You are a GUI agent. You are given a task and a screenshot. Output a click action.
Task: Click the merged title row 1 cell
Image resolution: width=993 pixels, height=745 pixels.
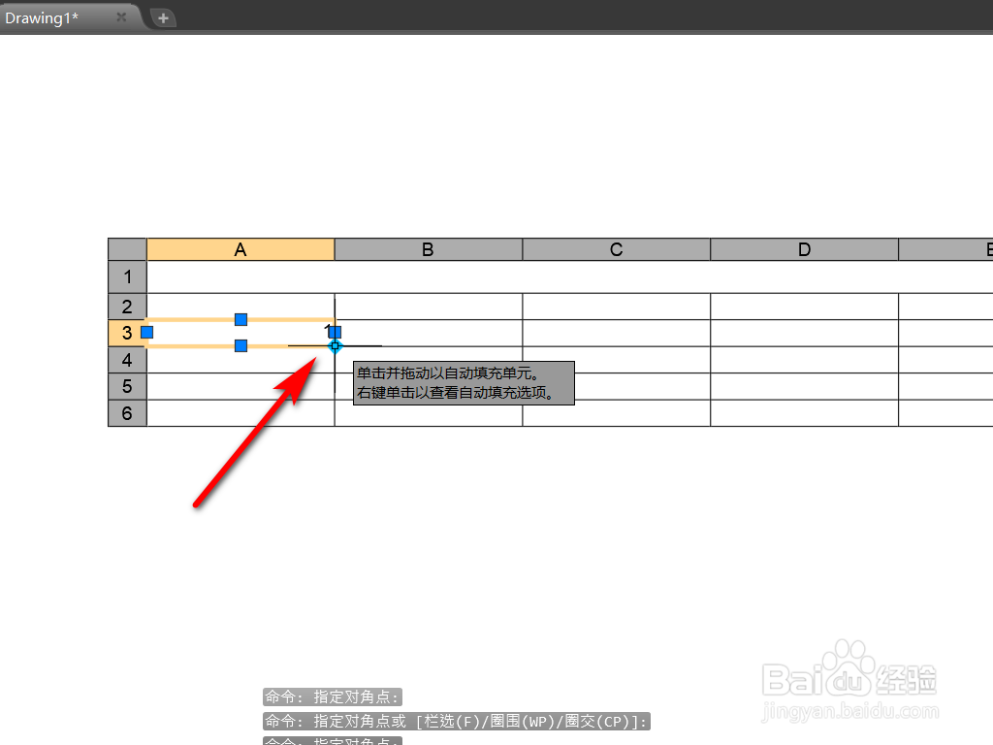pyautogui.click(x=570, y=276)
